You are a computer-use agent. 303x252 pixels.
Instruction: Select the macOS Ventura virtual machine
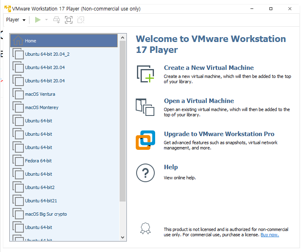pyautogui.click(x=64, y=94)
